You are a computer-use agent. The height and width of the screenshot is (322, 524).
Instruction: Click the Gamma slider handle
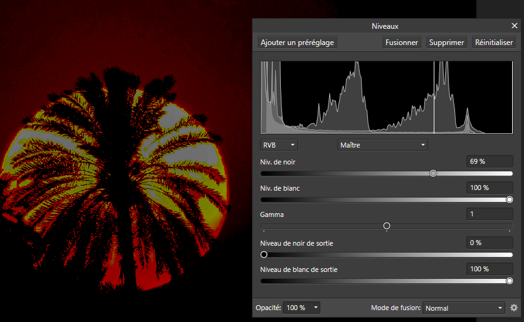[387, 226]
